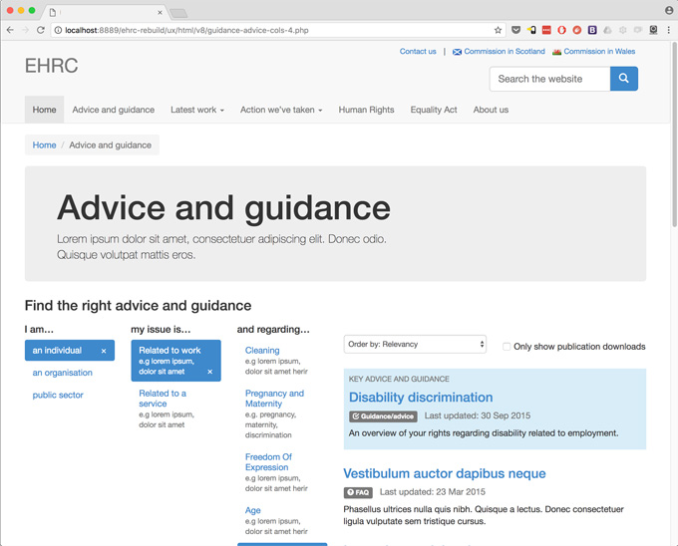This screenshot has height=546, width=678.
Task: Select the selected 'an individual' filter pill
Action: tap(70, 351)
